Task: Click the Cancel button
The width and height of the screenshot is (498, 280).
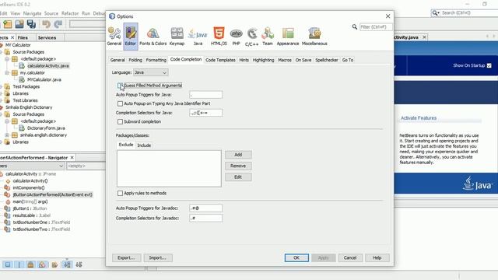Action: (350, 257)
